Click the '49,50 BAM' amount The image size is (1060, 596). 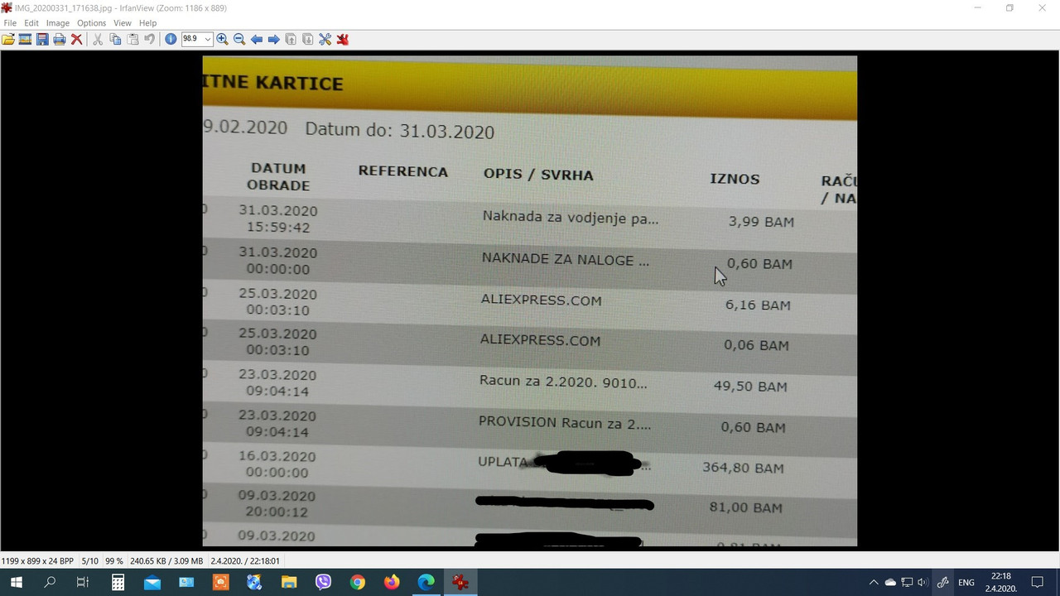click(x=750, y=387)
